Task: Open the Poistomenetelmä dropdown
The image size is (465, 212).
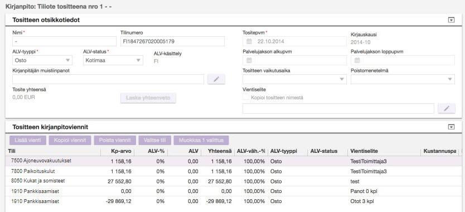Action: (x=403, y=79)
